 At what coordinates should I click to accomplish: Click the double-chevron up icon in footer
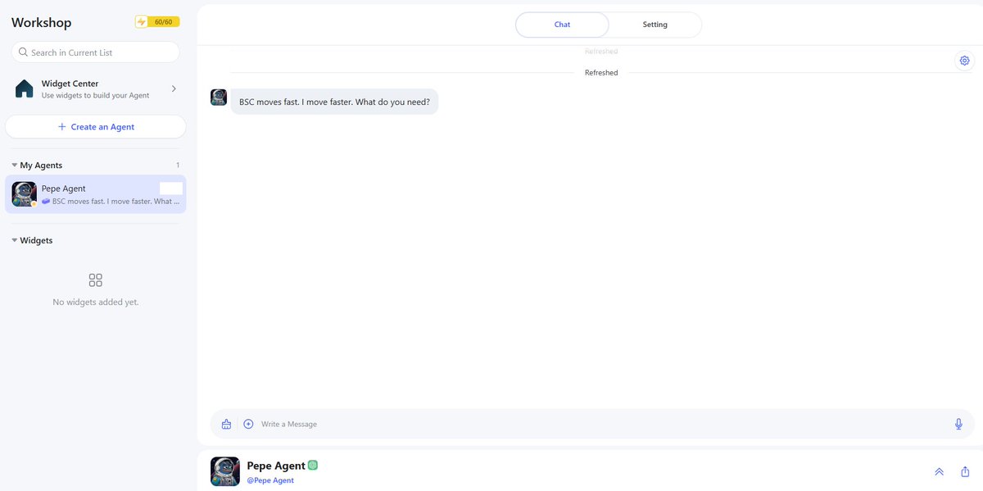click(x=939, y=472)
